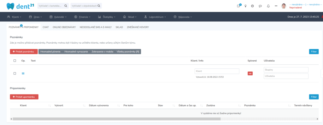Screen dimensions: 323x125
Task: Open the Štatistiky menu
Action: 107,17
